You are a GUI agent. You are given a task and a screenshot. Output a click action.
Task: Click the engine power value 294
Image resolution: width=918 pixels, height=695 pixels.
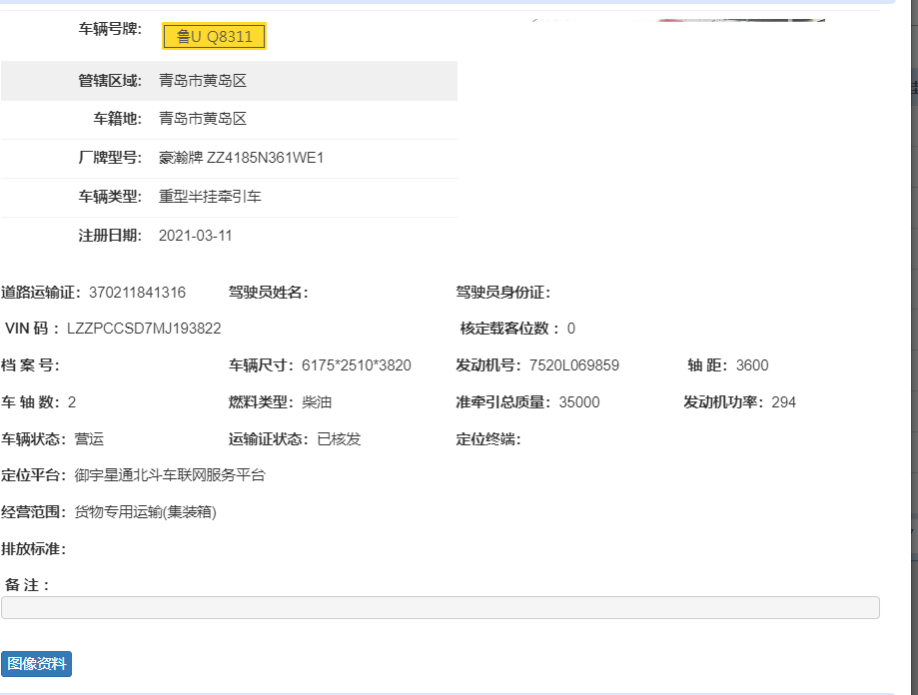pyautogui.click(x=784, y=402)
